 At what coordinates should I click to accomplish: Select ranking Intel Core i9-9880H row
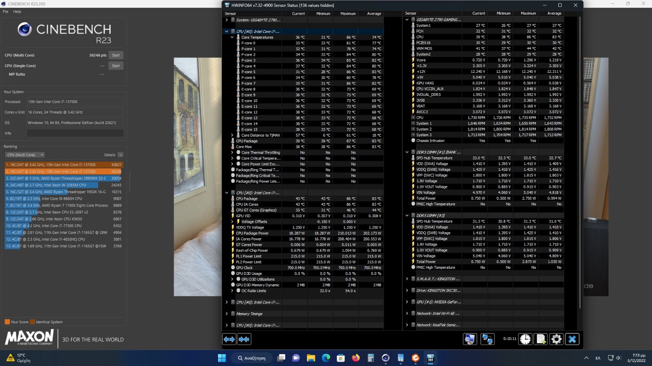64,198
